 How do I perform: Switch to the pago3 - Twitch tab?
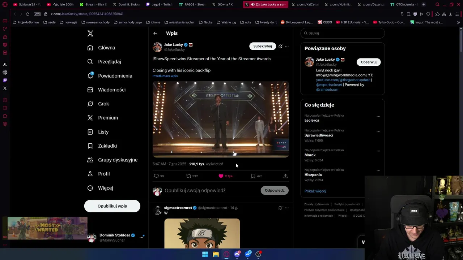tap(159, 4)
